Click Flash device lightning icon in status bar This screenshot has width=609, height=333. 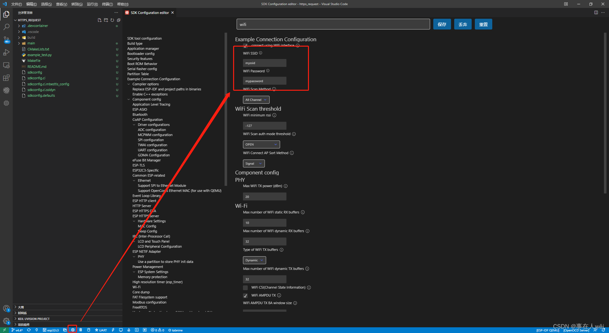[x=113, y=330]
